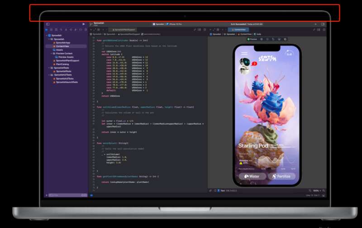Click the last icon in canvas top toolbar
Screen dimensions: 362x228
[x=285, y=39]
